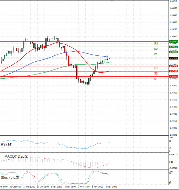The width and height of the screenshot is (179, 190).
Task: Click the 1.34560 price axis value
Action: (173, 121)
